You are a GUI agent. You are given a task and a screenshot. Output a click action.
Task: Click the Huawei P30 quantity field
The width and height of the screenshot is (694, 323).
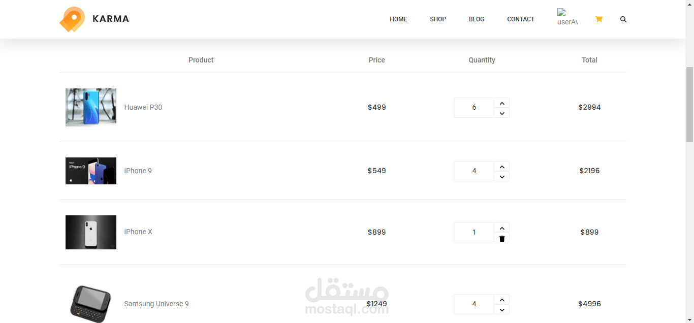point(474,108)
